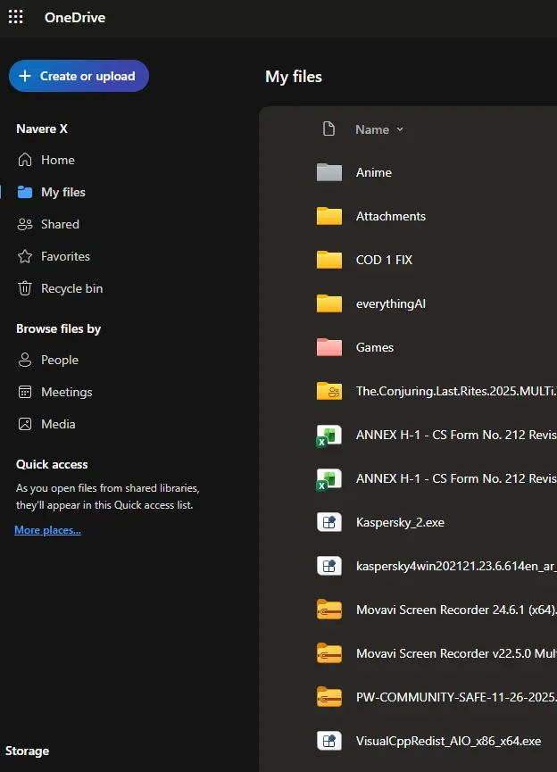Viewport: 557px width, 772px height.
Task: Click the VisualCppRedist exe file icon
Action: [329, 741]
